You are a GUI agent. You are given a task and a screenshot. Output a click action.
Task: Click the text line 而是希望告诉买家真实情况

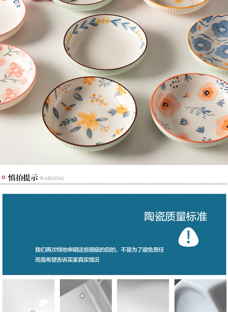67,260
